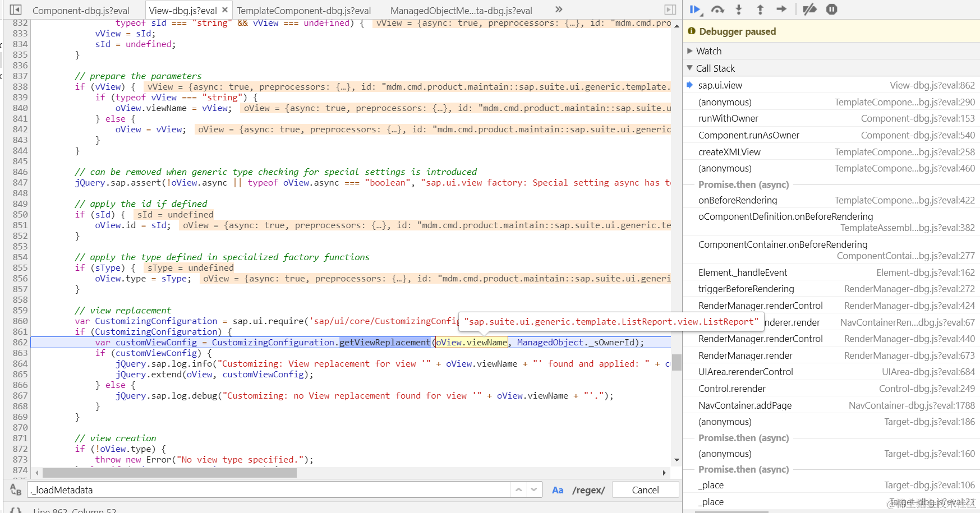Open Element-dbg.js?eval:162 source link
980x513 pixels.
pos(926,272)
